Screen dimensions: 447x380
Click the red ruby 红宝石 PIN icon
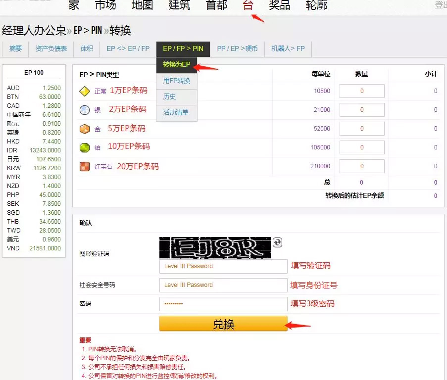tap(85, 166)
